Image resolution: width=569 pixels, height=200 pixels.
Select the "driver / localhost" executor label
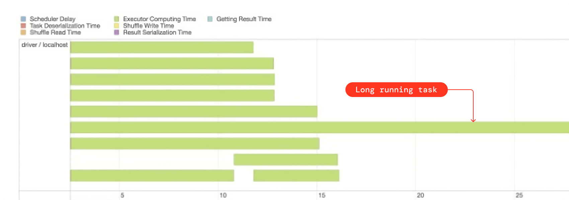(x=45, y=45)
